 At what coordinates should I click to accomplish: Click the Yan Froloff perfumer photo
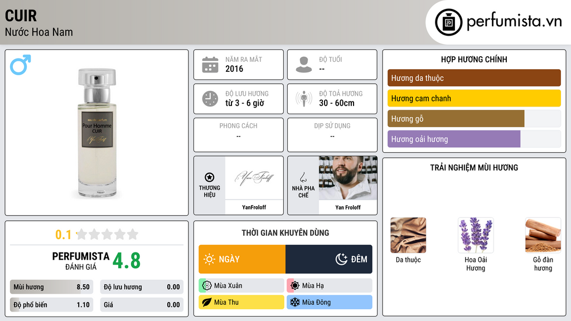pos(348,178)
